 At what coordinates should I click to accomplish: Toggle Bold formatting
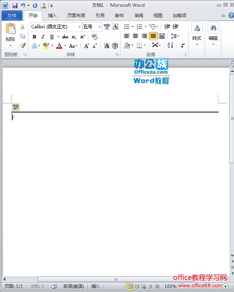[x=34, y=37]
